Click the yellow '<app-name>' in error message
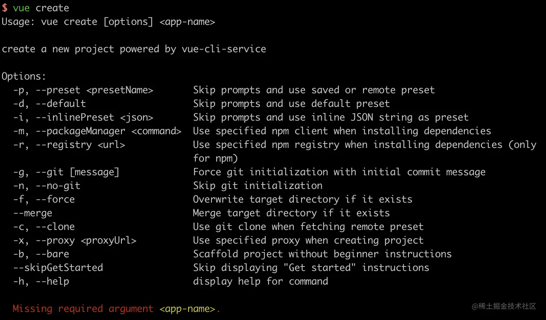The image size is (546, 320). [187, 309]
